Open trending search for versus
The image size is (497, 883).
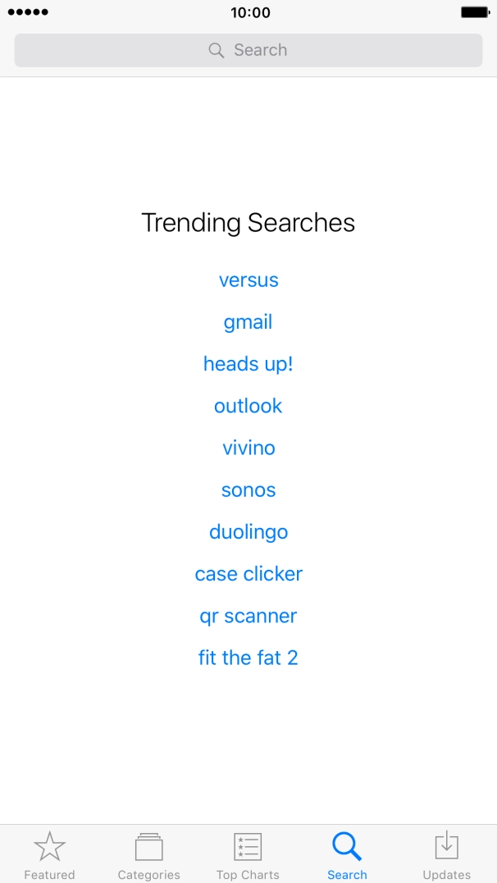(248, 280)
